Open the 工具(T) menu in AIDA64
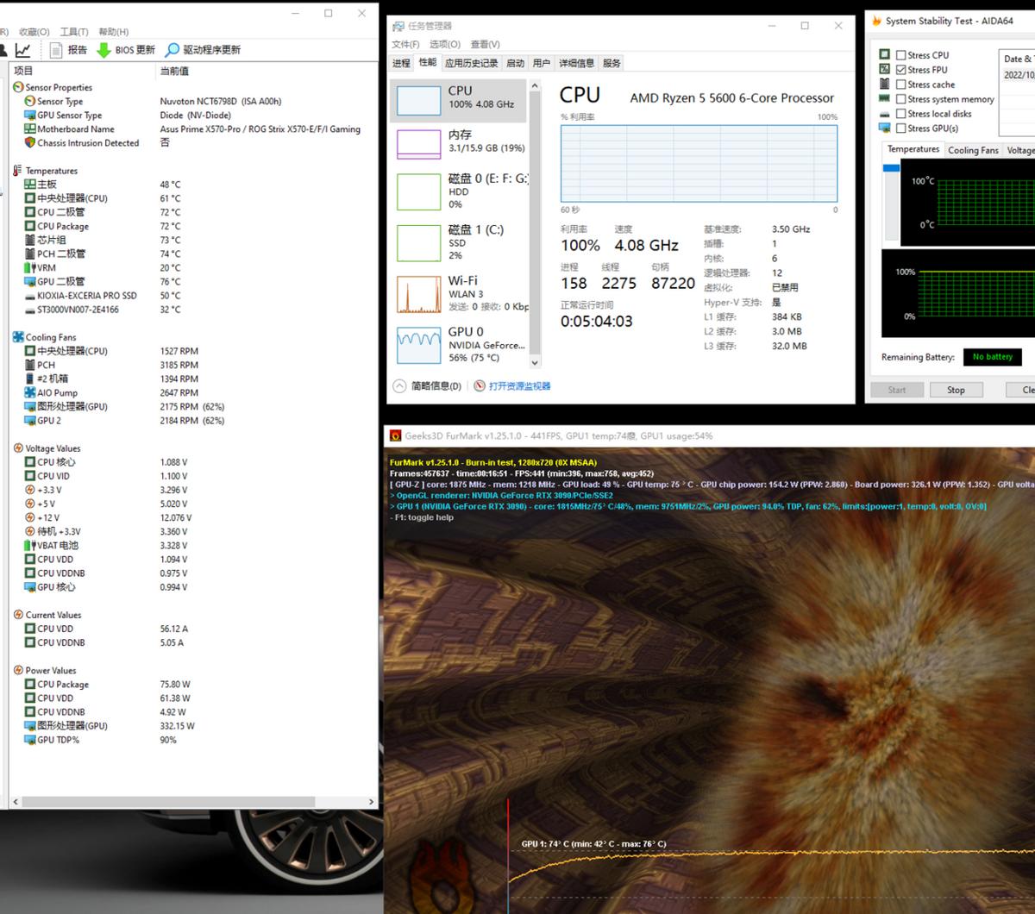 click(74, 32)
